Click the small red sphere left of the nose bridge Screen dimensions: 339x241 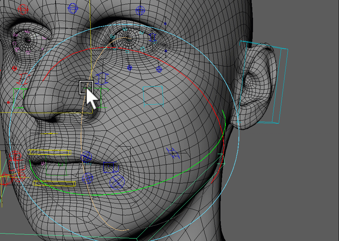click(x=15, y=69)
